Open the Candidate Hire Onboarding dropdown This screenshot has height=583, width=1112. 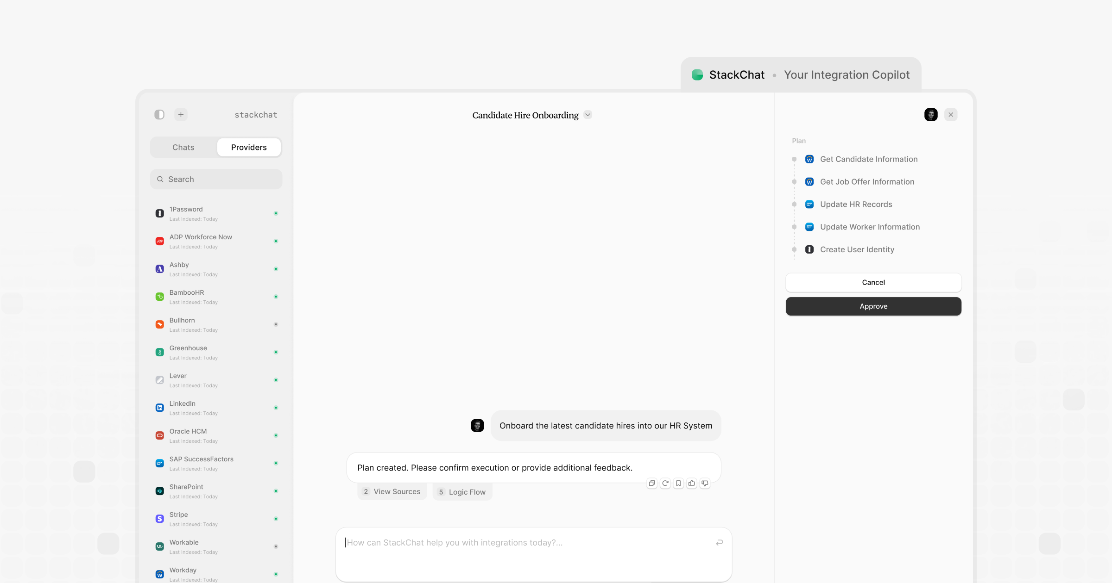coord(588,114)
